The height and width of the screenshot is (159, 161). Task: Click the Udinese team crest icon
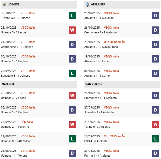tap(4, 5)
